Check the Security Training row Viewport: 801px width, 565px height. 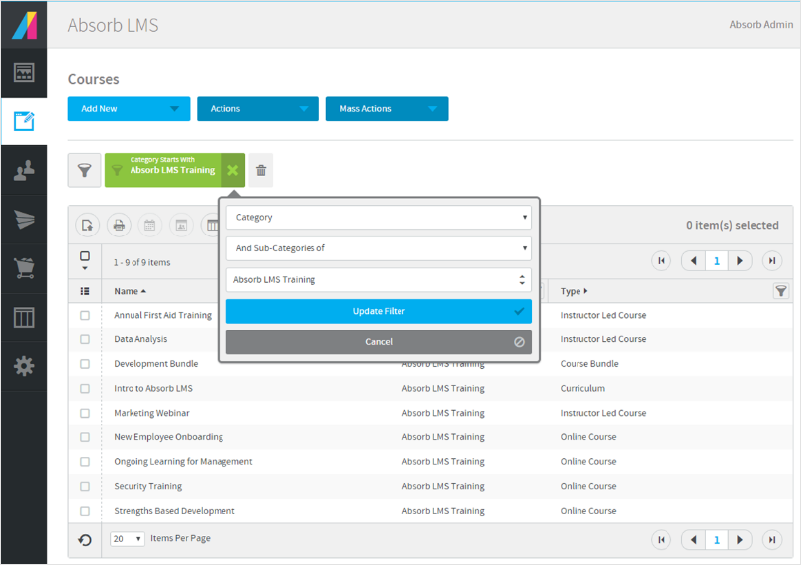[85, 486]
